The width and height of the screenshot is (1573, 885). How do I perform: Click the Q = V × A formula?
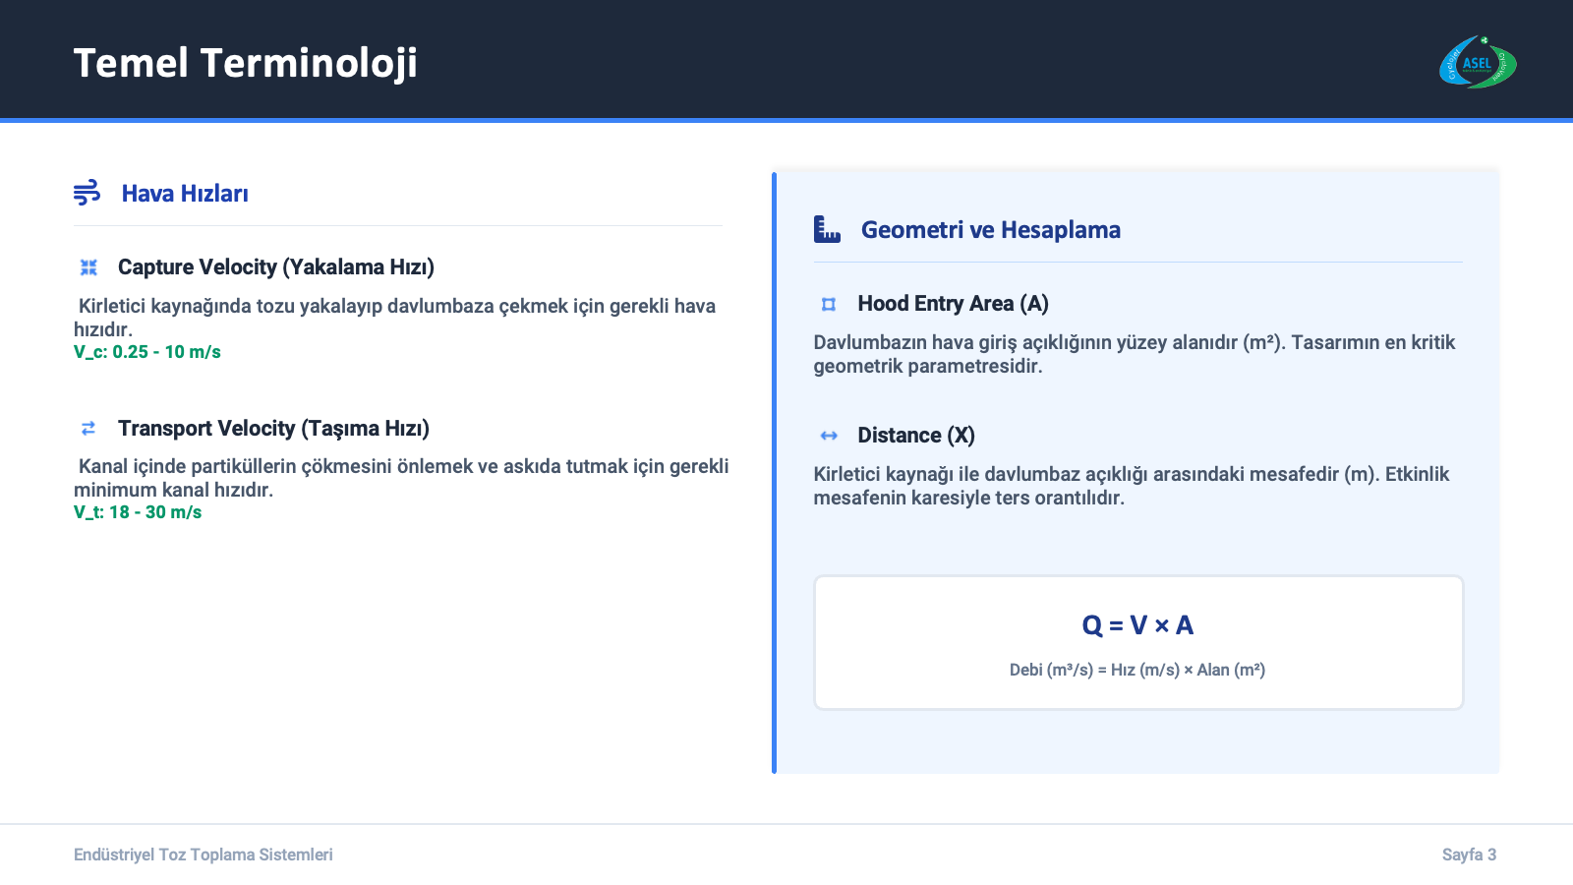point(1137,625)
